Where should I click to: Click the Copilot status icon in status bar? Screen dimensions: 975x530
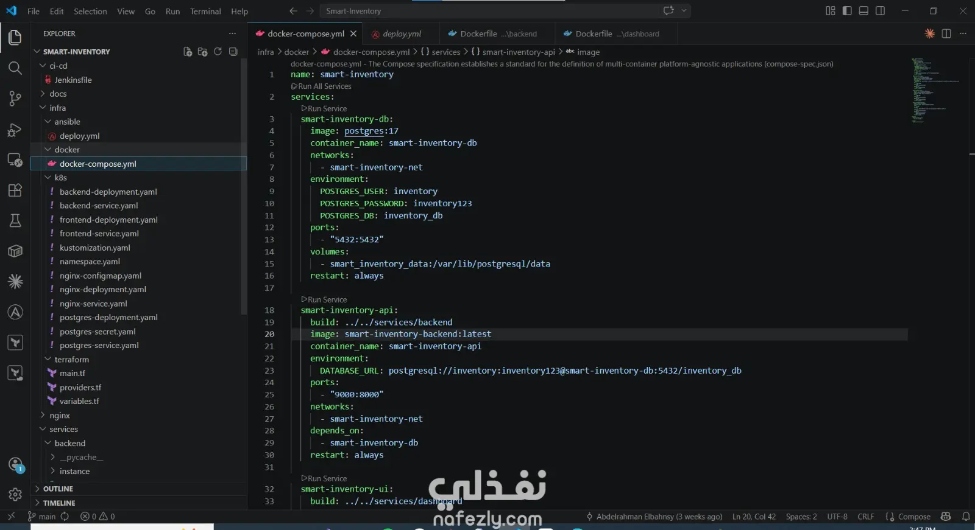click(946, 517)
